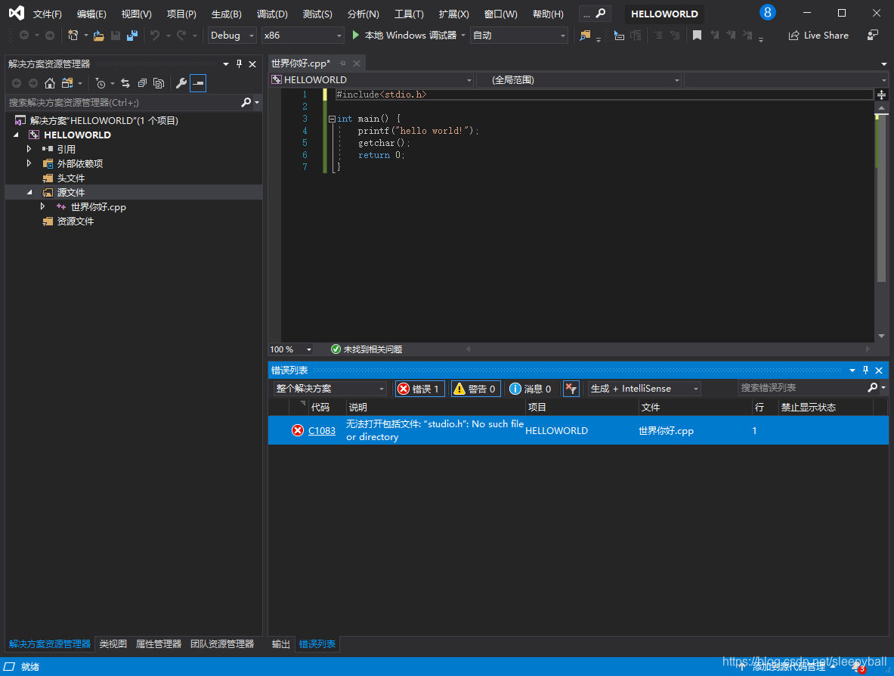Expand the 引用 tree node
This screenshot has width=894, height=676.
point(29,149)
